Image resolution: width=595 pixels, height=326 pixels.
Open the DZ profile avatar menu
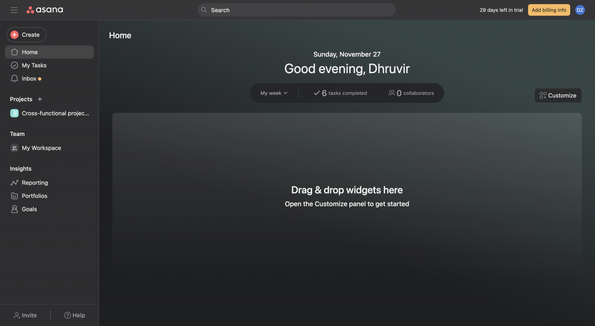point(580,10)
